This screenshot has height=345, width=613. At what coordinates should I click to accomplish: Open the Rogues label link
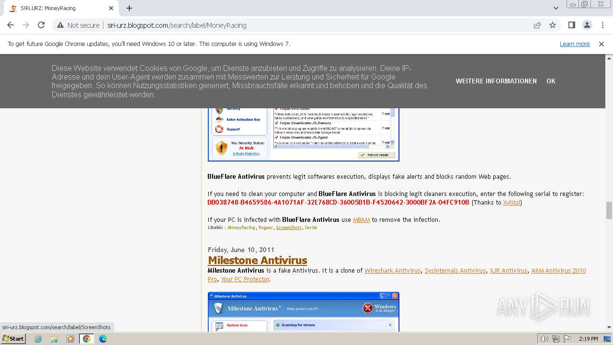266,228
